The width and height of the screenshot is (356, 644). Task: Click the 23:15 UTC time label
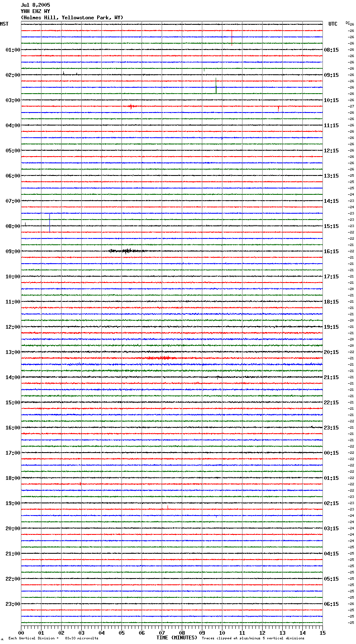coord(331,428)
